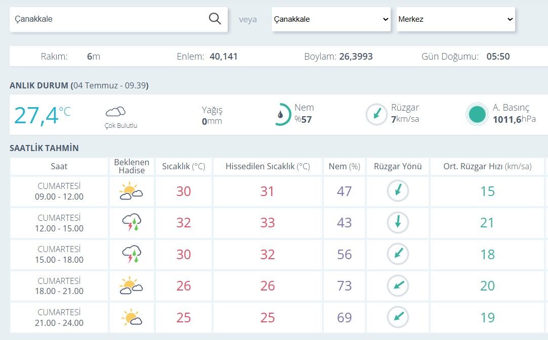This screenshot has width=548, height=340.
Task: Click wind speed 21 in the 12.00 row
Action: tap(487, 223)
